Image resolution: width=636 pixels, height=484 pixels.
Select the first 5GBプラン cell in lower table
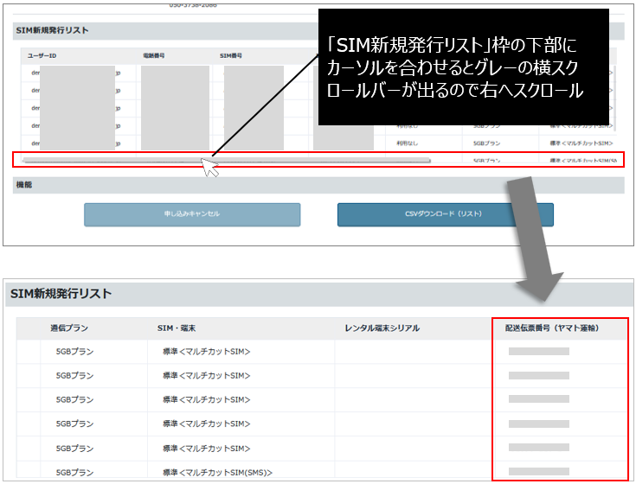point(74,352)
